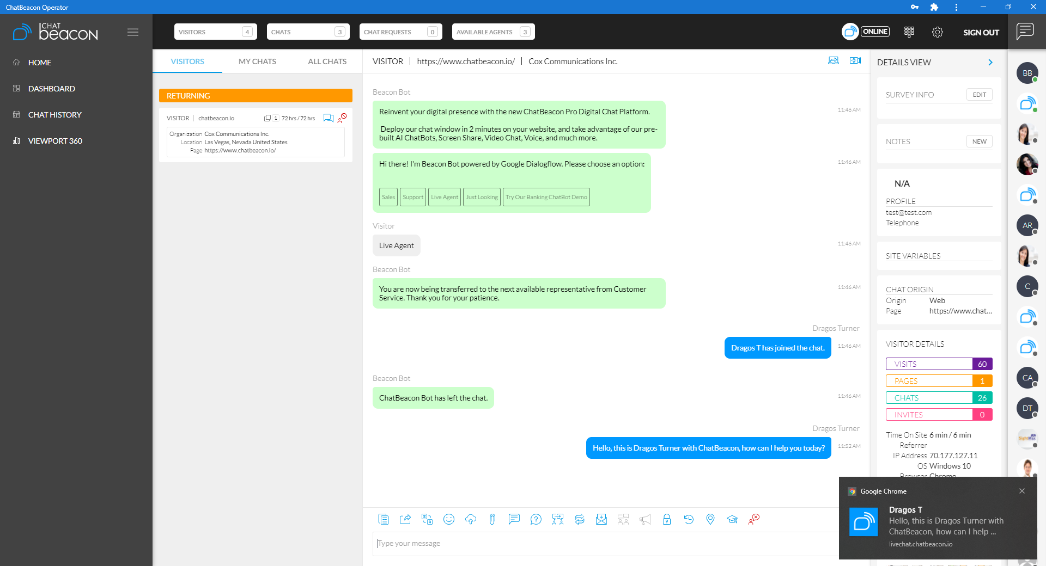Click the purple VISITS stat bar
Viewport: 1046px width, 566px height.
click(939, 364)
